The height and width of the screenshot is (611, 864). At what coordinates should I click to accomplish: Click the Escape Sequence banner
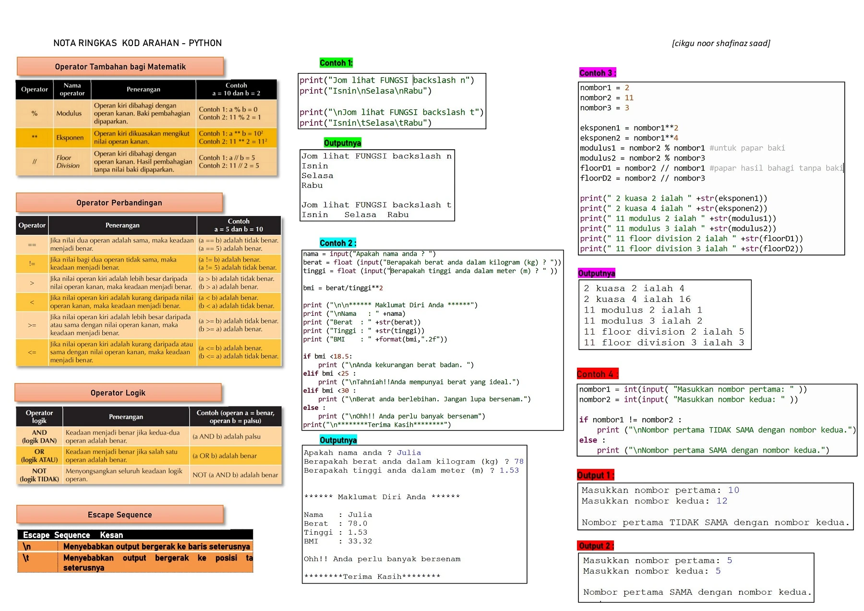[x=120, y=515]
